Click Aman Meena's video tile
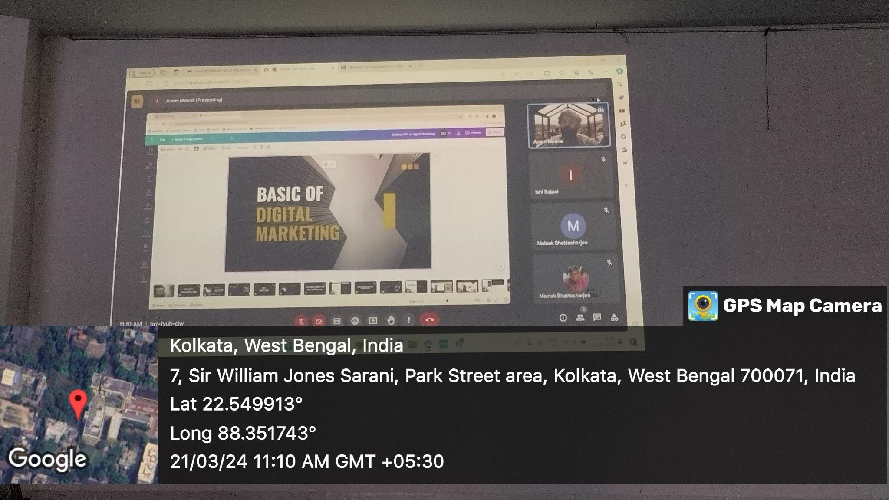The width and height of the screenshot is (889, 500). 569,126
